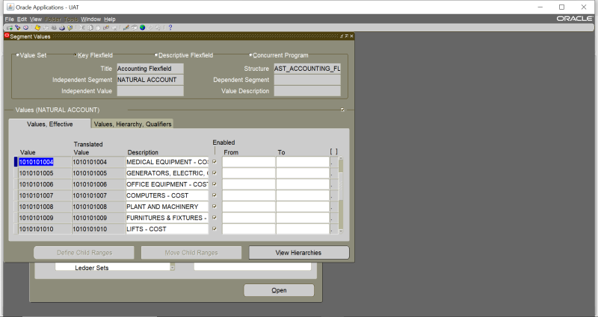Click the Find flashlight toolbar icon

point(17,28)
